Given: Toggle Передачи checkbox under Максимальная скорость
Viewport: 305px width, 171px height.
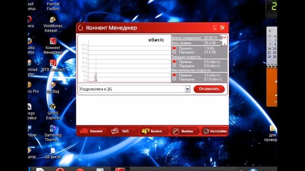Looking at the screenshot, I should (174, 79).
